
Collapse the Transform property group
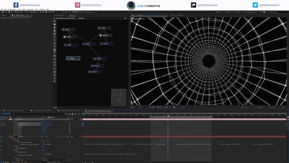pyautogui.click(x=11, y=121)
